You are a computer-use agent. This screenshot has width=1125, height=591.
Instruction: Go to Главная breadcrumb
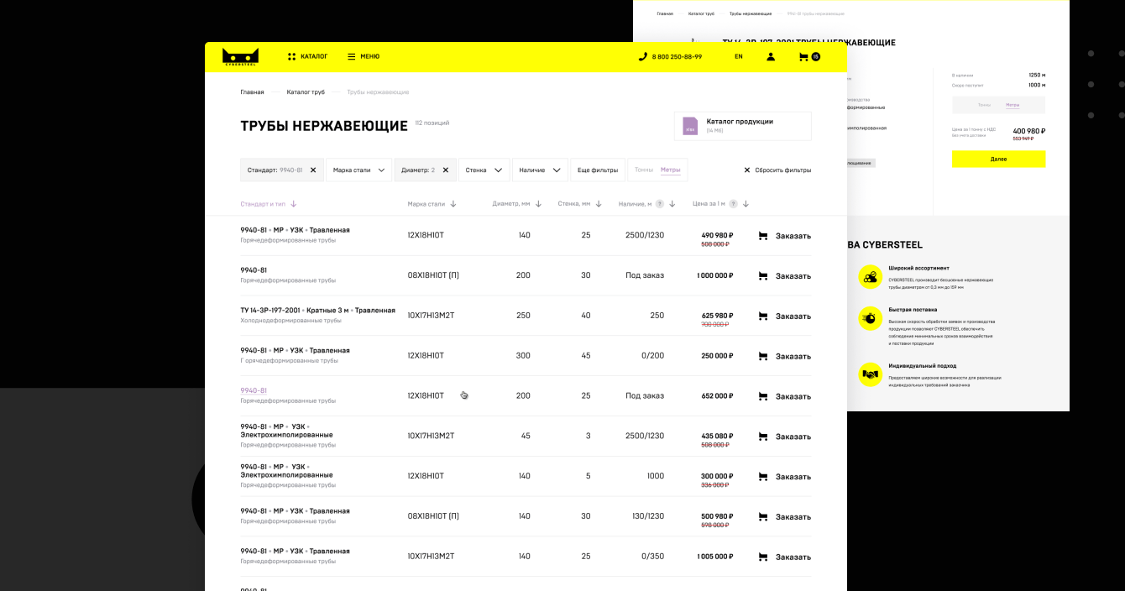coord(252,92)
